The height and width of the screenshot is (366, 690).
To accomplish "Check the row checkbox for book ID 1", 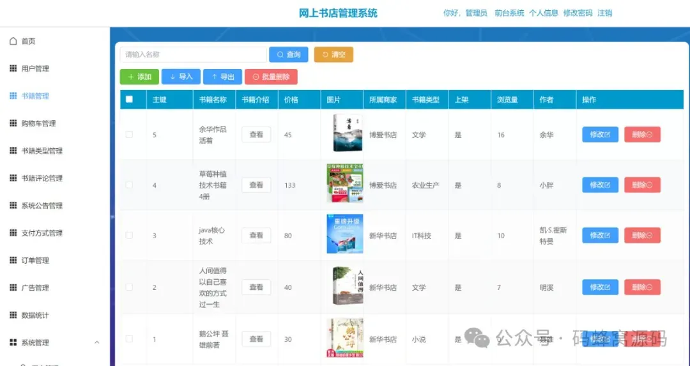I will tap(129, 339).
